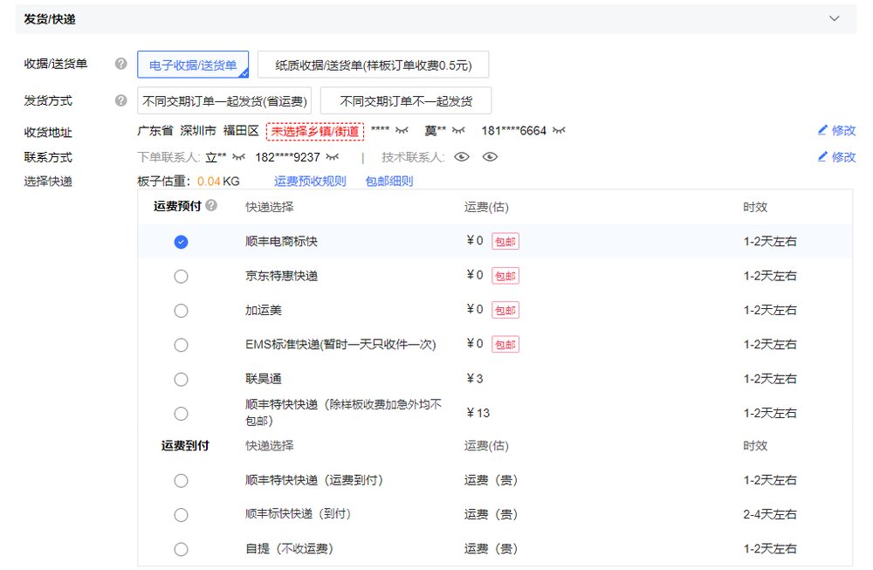Choose 不同交期订单一起发货(省运费)
The image size is (873, 570).
tap(224, 100)
